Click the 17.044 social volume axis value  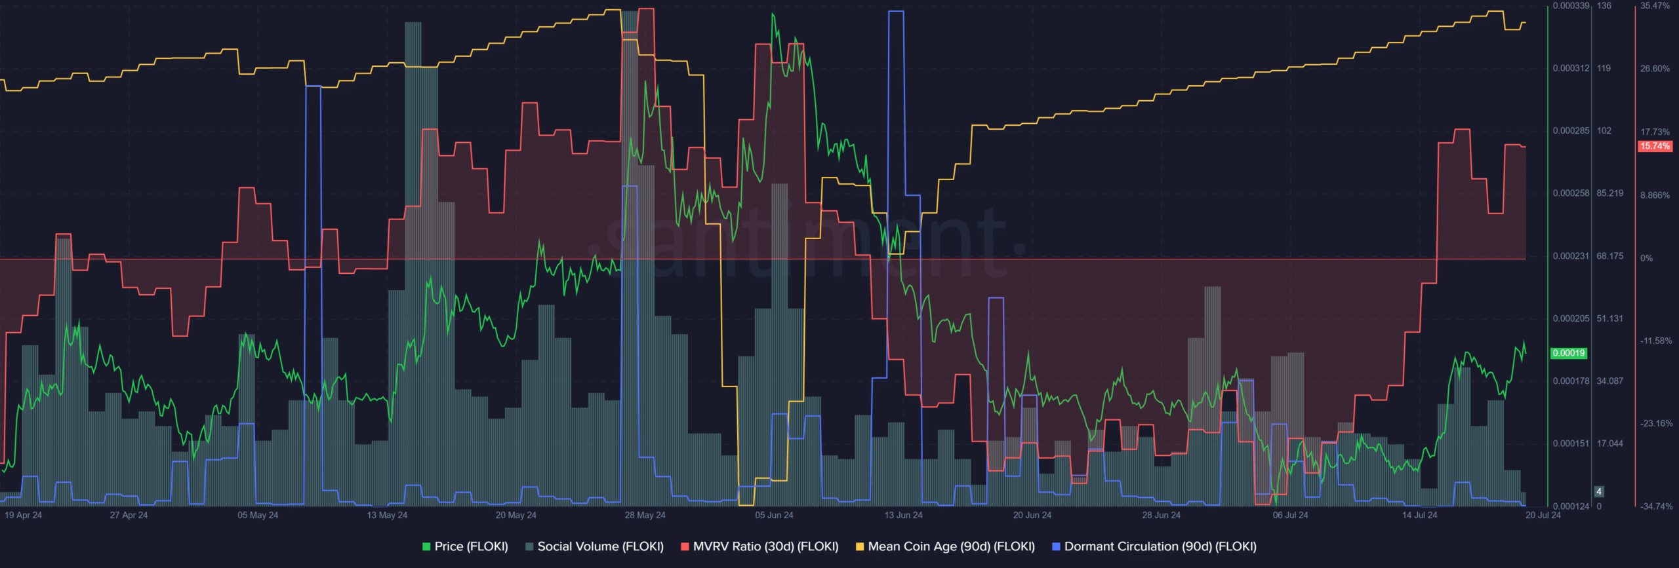[x=1610, y=444]
